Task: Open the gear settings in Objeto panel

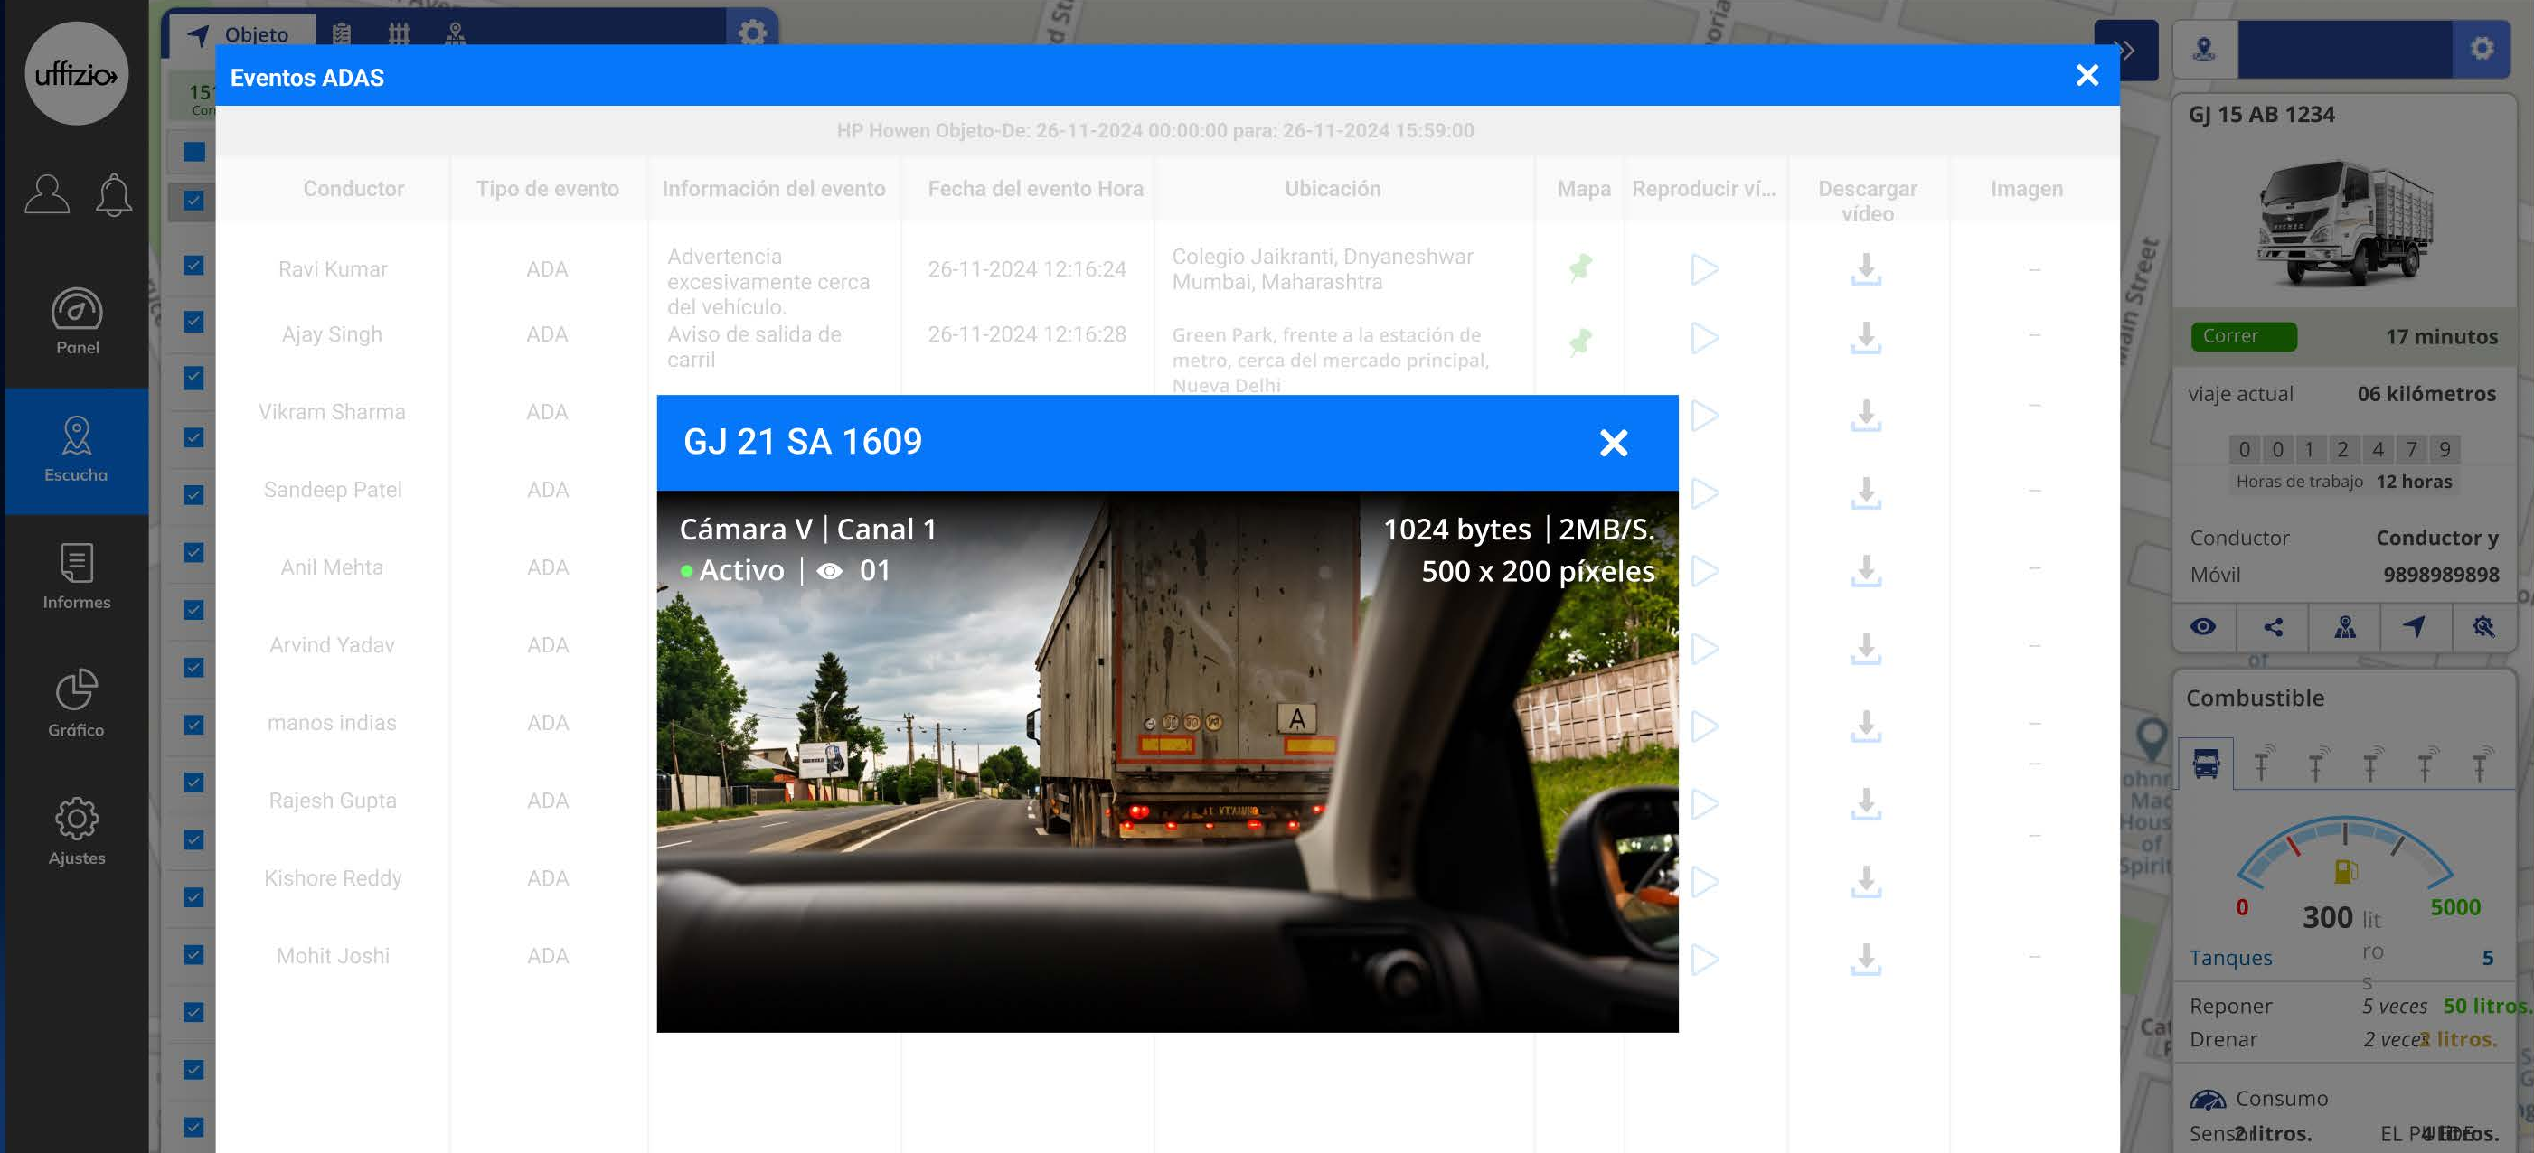Action: 752,33
